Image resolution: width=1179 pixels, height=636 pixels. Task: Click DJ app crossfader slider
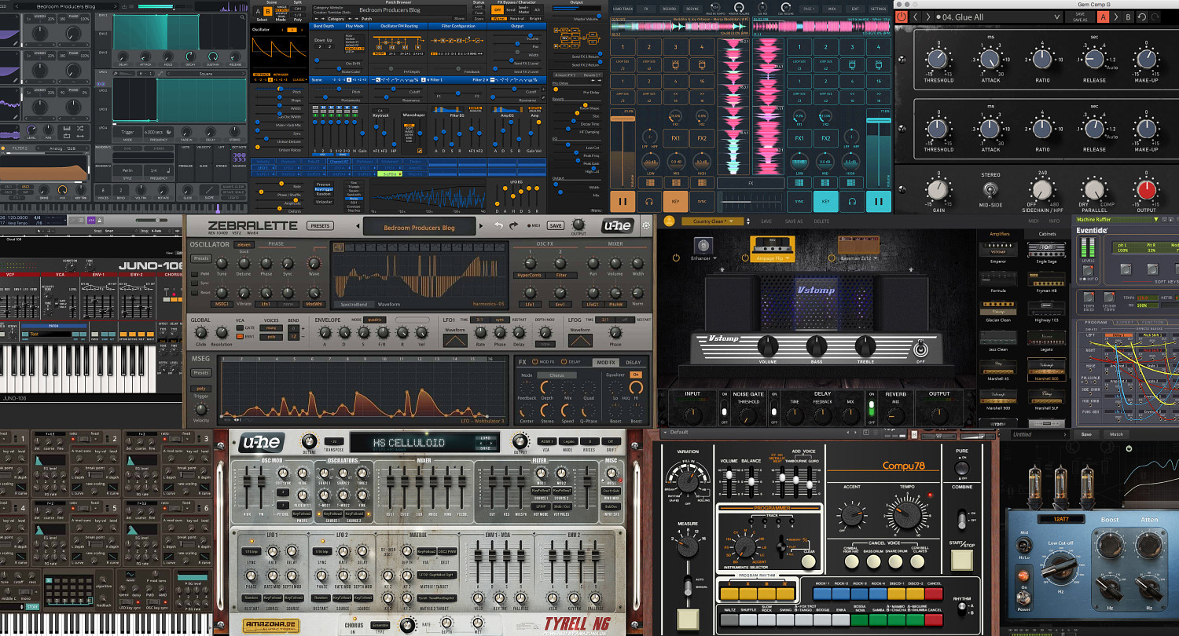point(750,201)
